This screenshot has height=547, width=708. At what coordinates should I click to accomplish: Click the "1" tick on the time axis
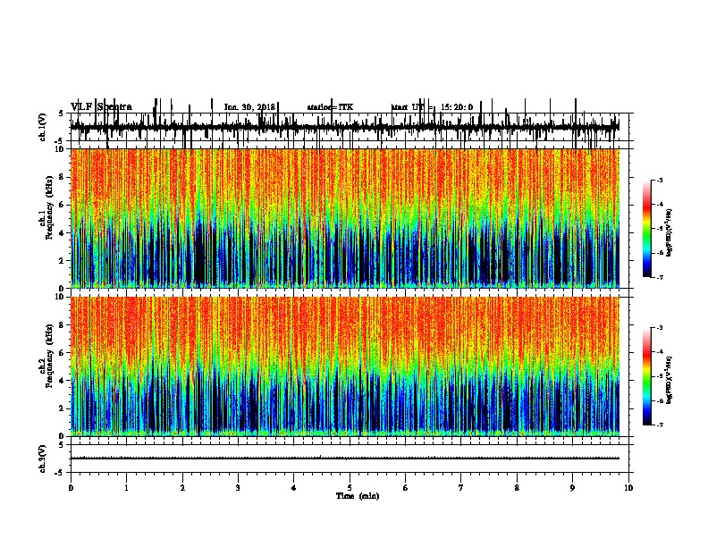click(127, 488)
